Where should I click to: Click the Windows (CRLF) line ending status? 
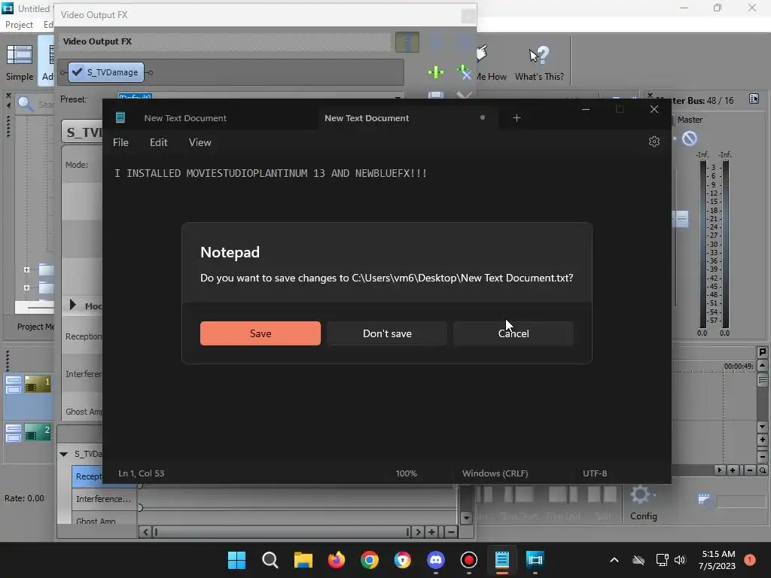pyautogui.click(x=495, y=473)
